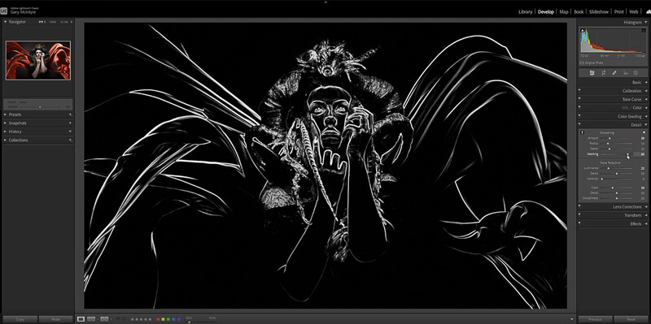Toggle the HSL / Color panel switch
651x324 pixels.
tap(580, 108)
